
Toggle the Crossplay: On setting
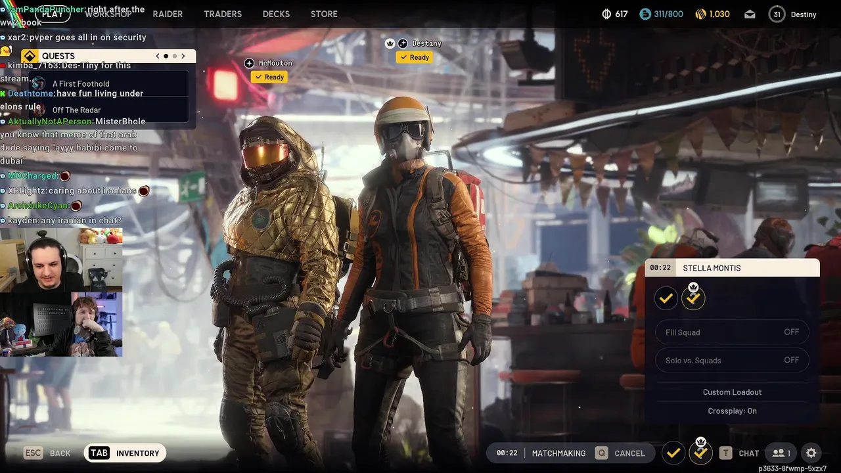click(x=732, y=411)
